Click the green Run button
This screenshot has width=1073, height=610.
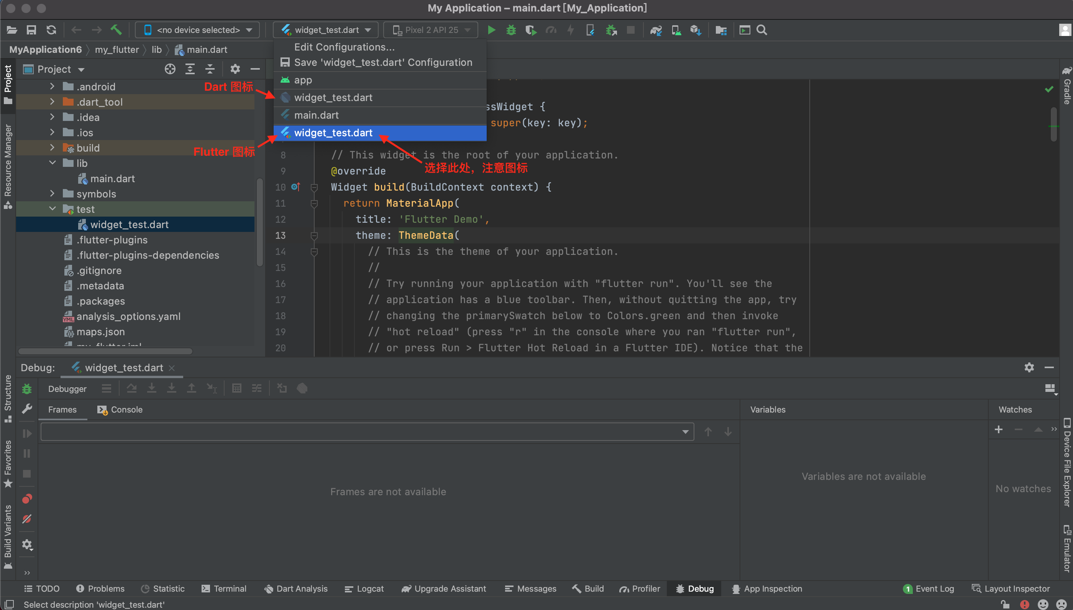pyautogui.click(x=491, y=30)
